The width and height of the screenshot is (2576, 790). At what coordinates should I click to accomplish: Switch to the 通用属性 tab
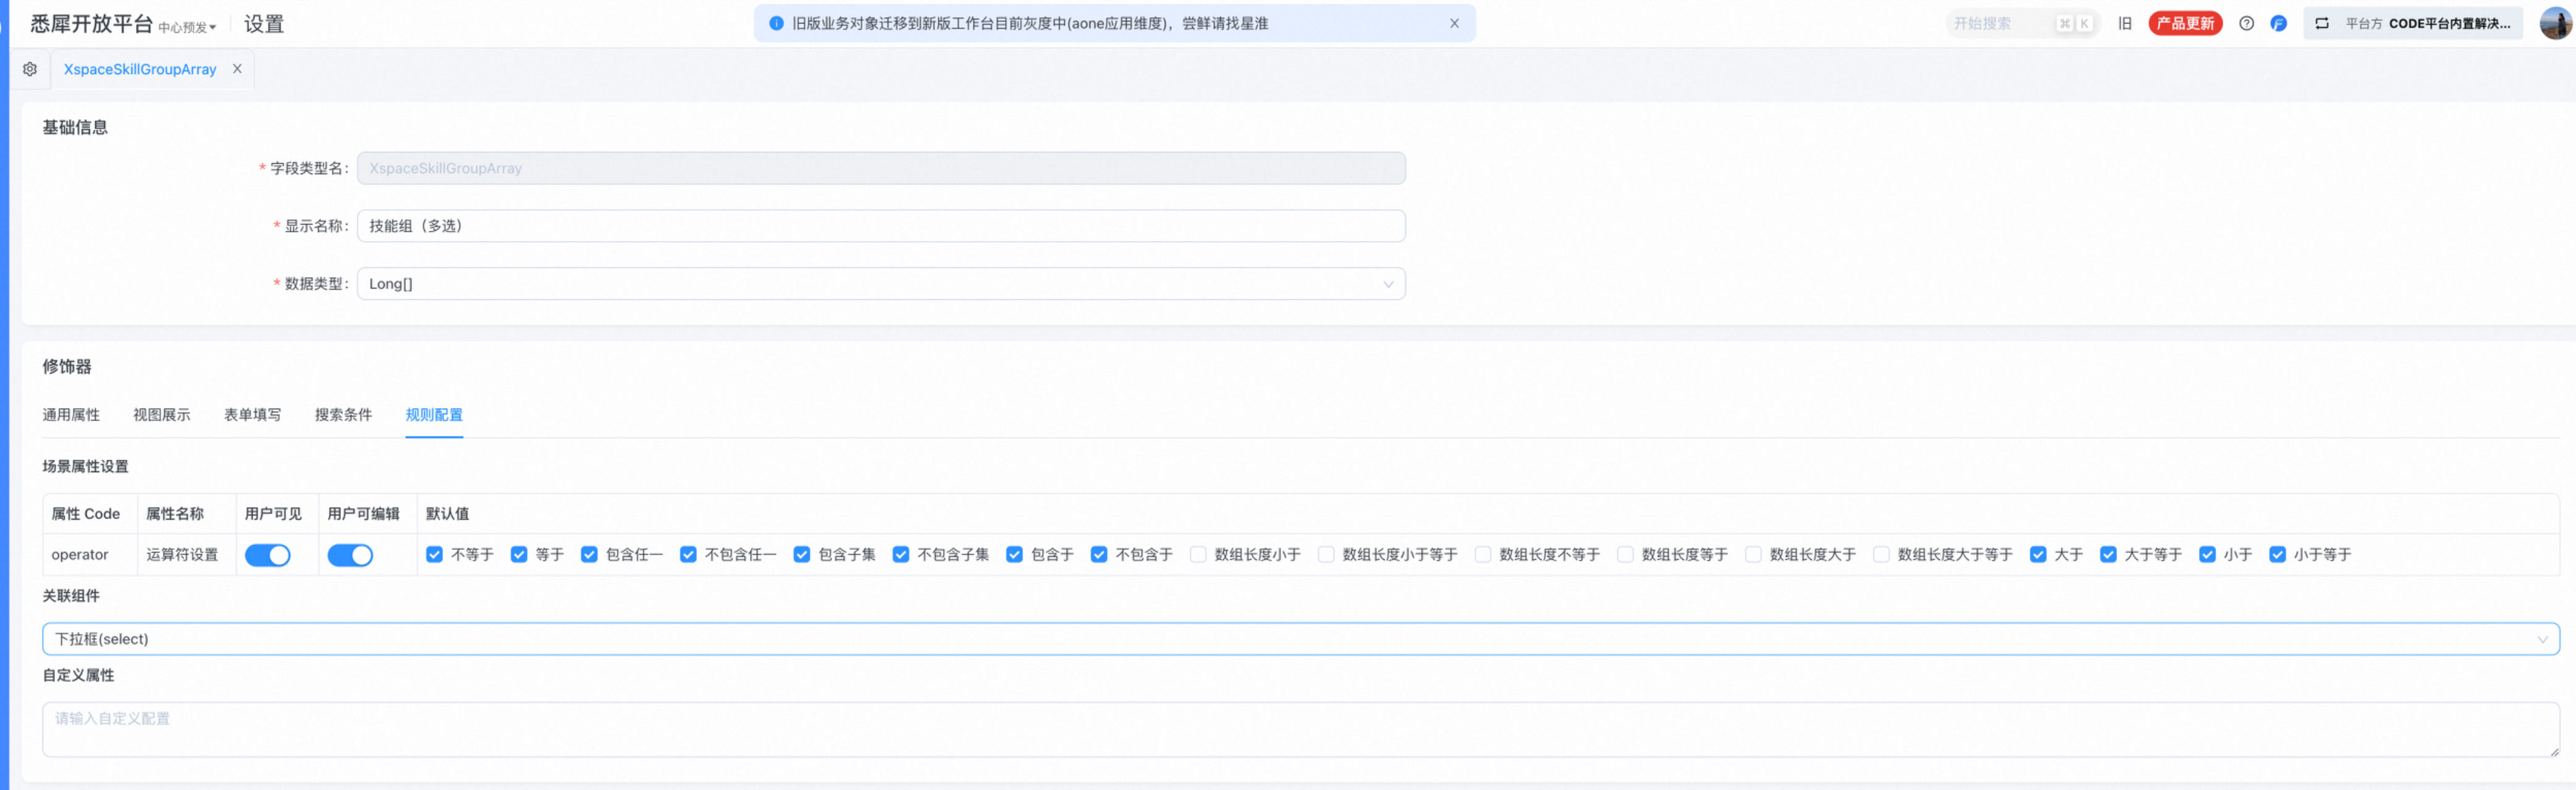(71, 415)
